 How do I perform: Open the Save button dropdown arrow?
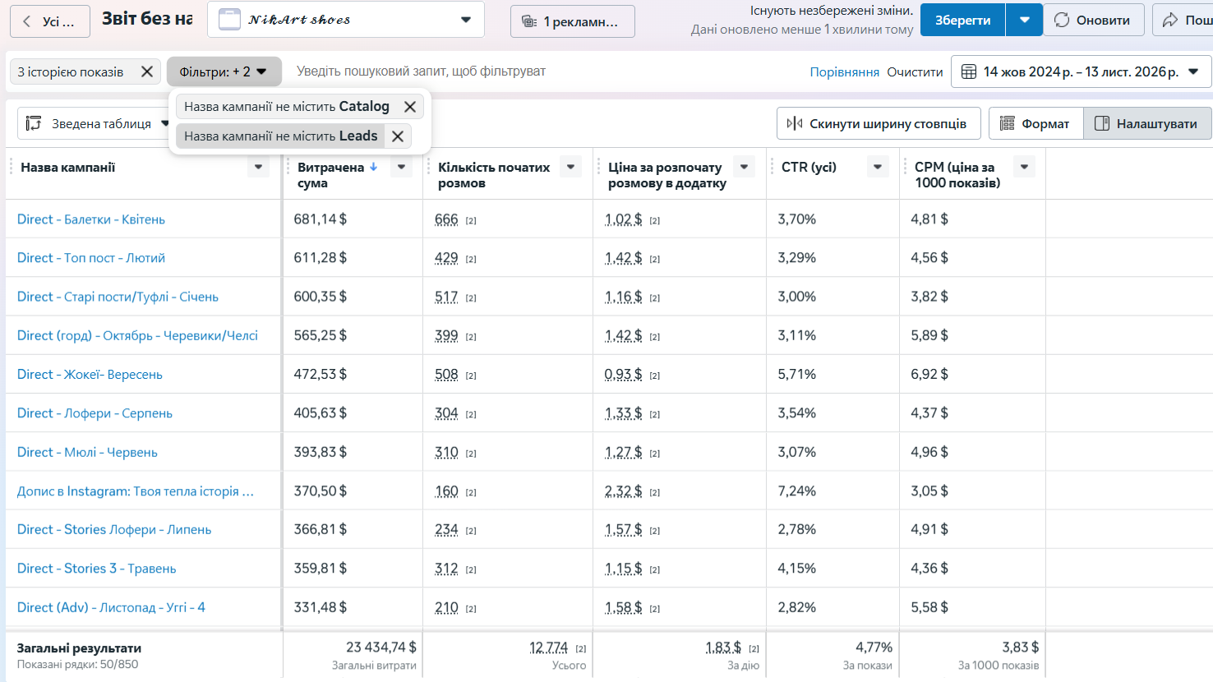pos(1024,20)
